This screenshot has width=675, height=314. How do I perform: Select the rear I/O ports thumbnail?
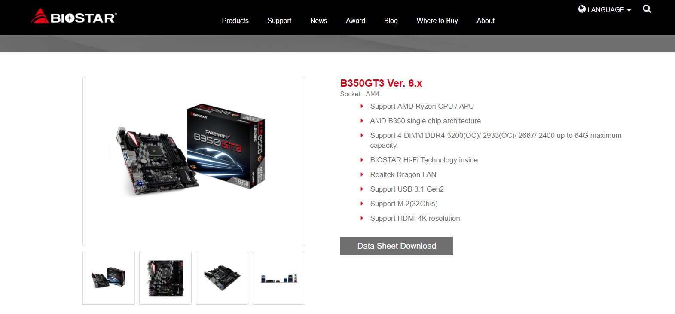(x=279, y=278)
